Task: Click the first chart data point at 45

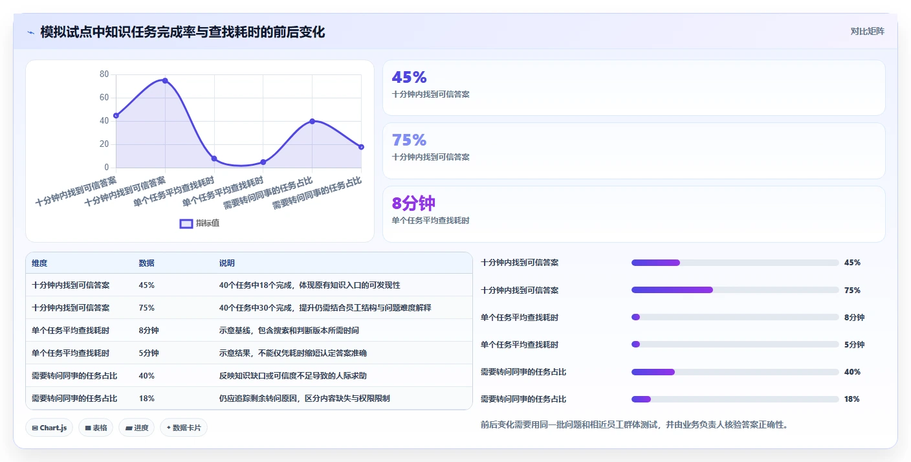Action: coord(116,115)
